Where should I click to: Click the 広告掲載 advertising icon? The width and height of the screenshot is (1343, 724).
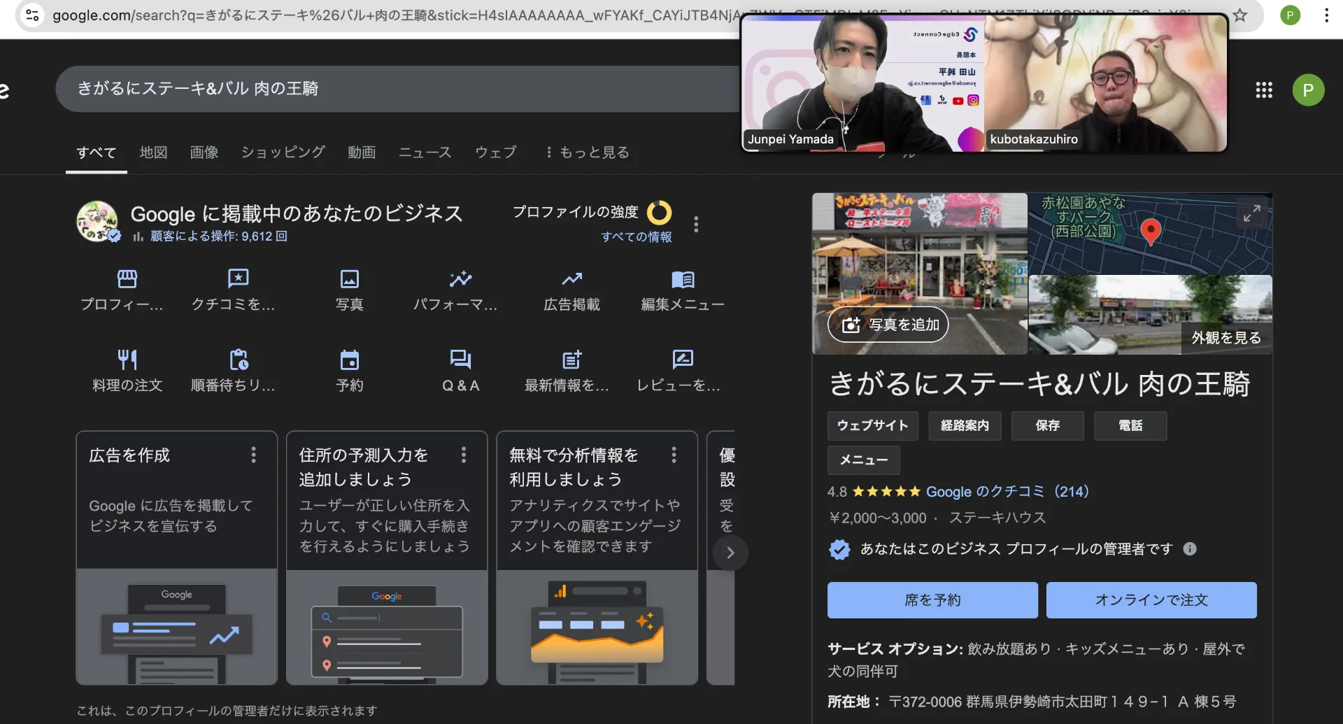pyautogui.click(x=571, y=280)
